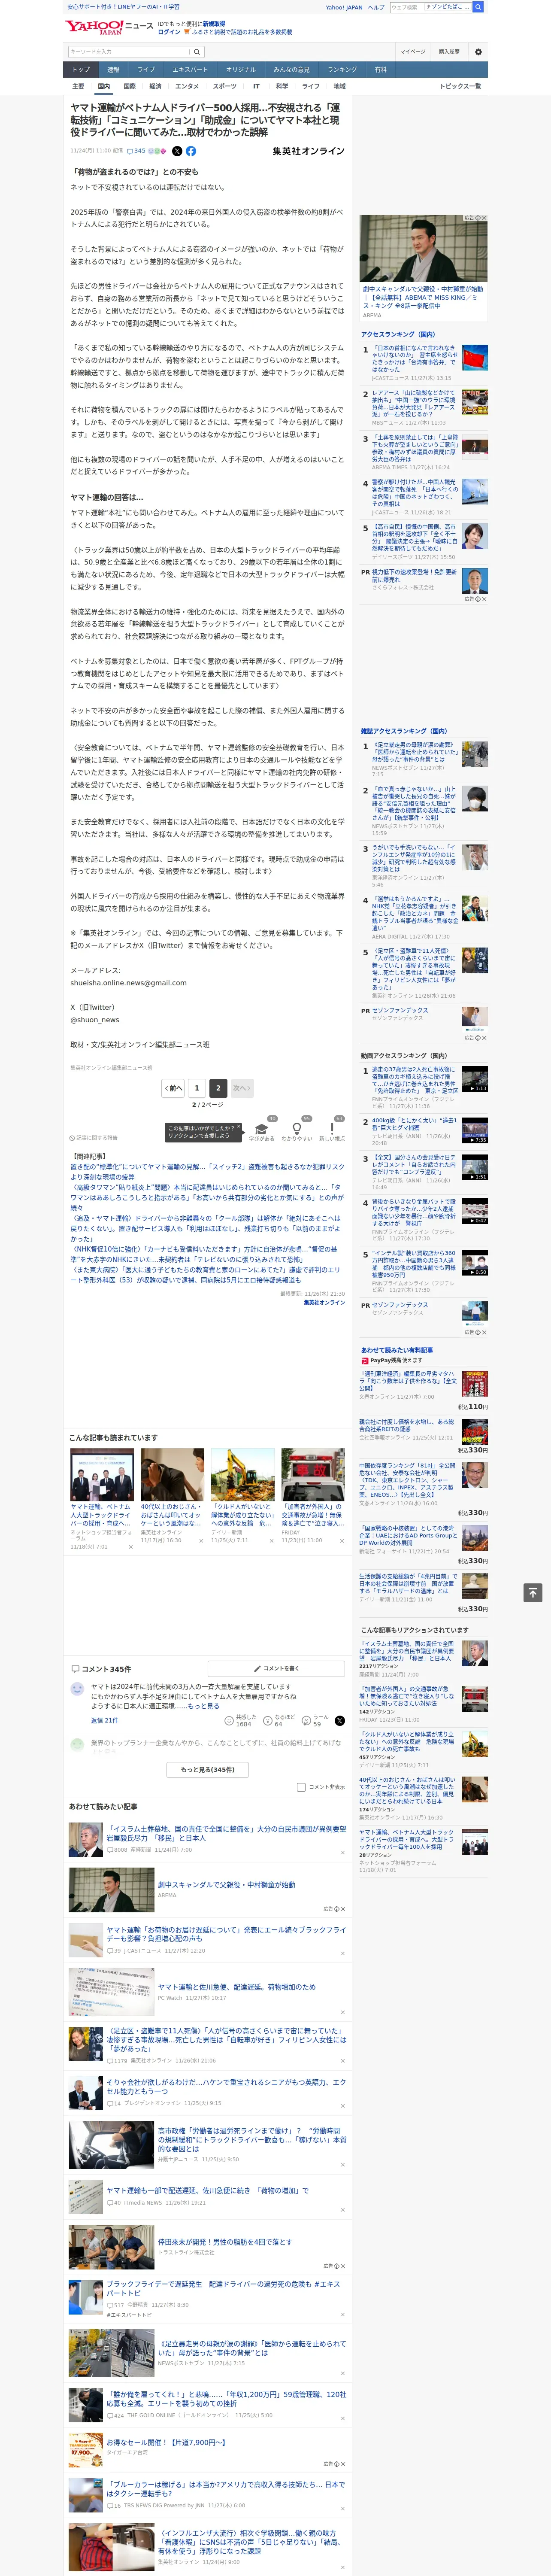The image size is (551, 2576).
Task: Open the ヘルプ link in the header
Action: (x=376, y=7)
